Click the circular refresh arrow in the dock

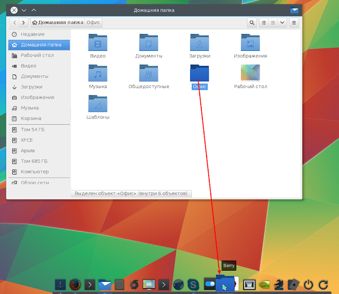(324, 284)
